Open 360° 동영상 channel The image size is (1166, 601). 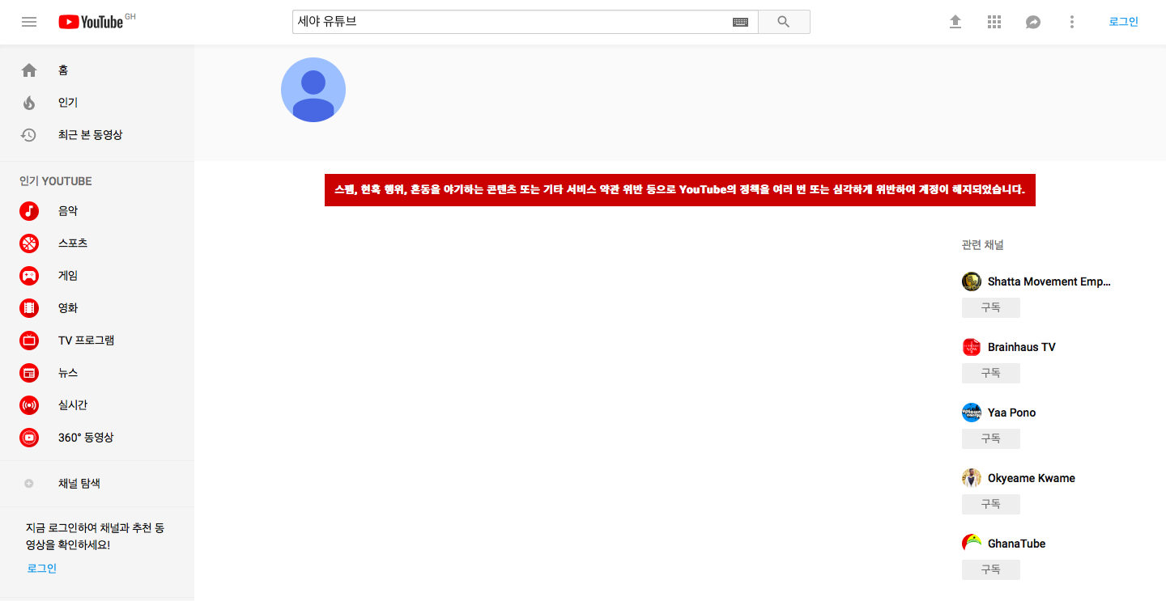pyautogui.click(x=97, y=438)
